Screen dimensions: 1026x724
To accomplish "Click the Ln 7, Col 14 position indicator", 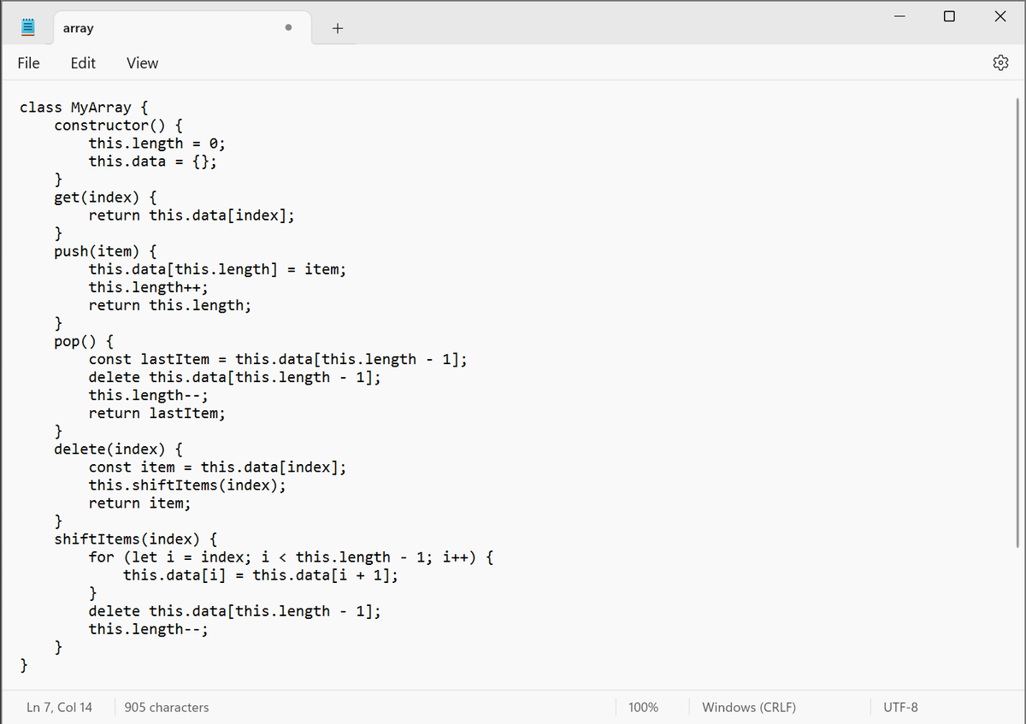I will 60,707.
